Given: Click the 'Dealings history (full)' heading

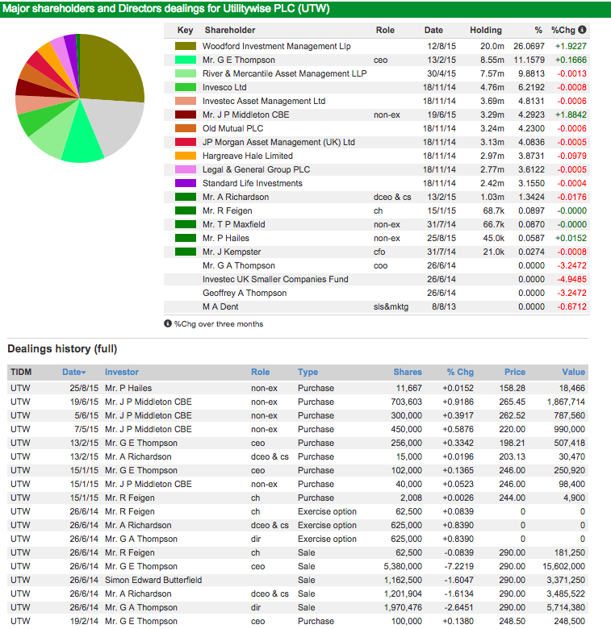Looking at the screenshot, I should click(62, 348).
